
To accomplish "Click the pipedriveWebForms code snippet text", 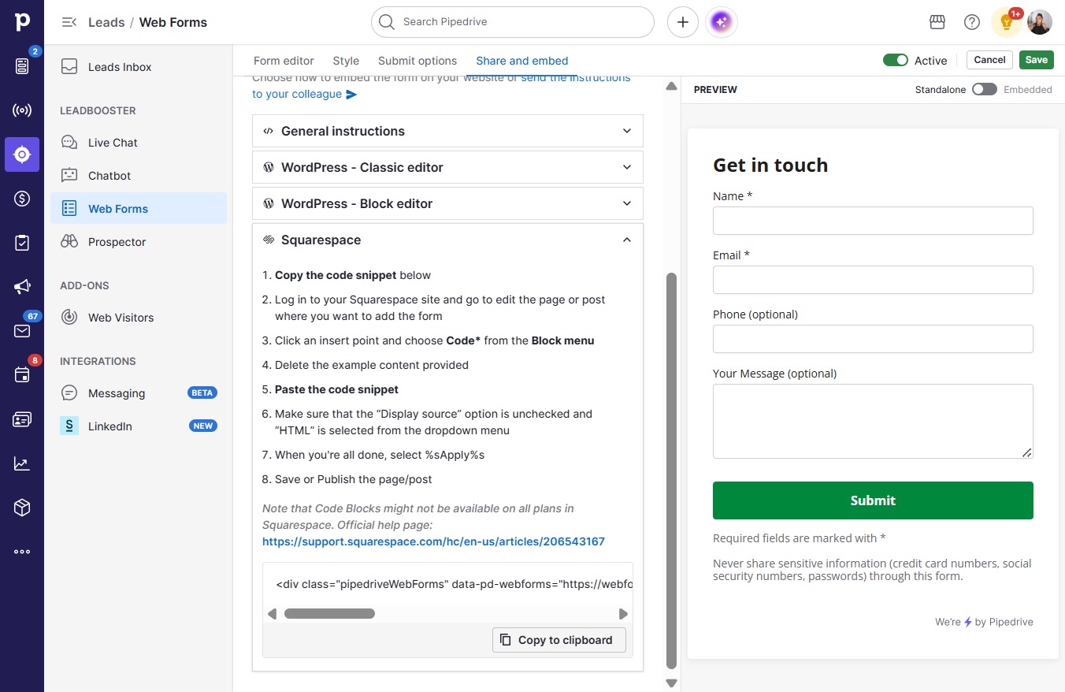I will tap(455, 585).
